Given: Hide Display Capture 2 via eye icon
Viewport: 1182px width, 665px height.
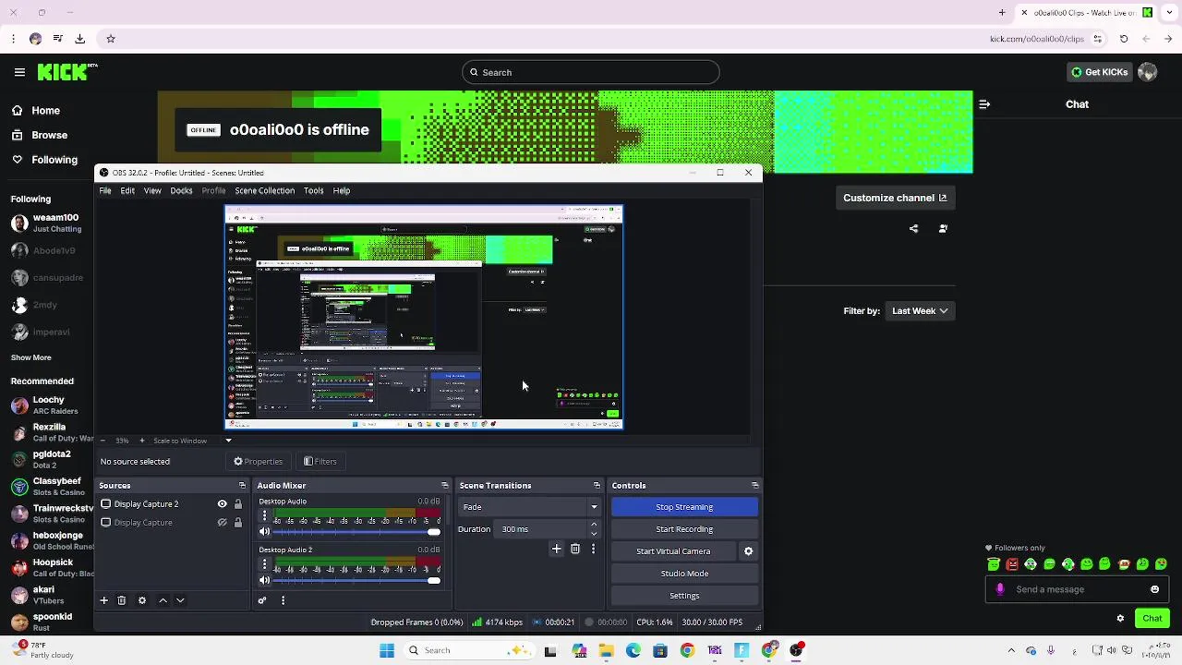Looking at the screenshot, I should [x=222, y=504].
